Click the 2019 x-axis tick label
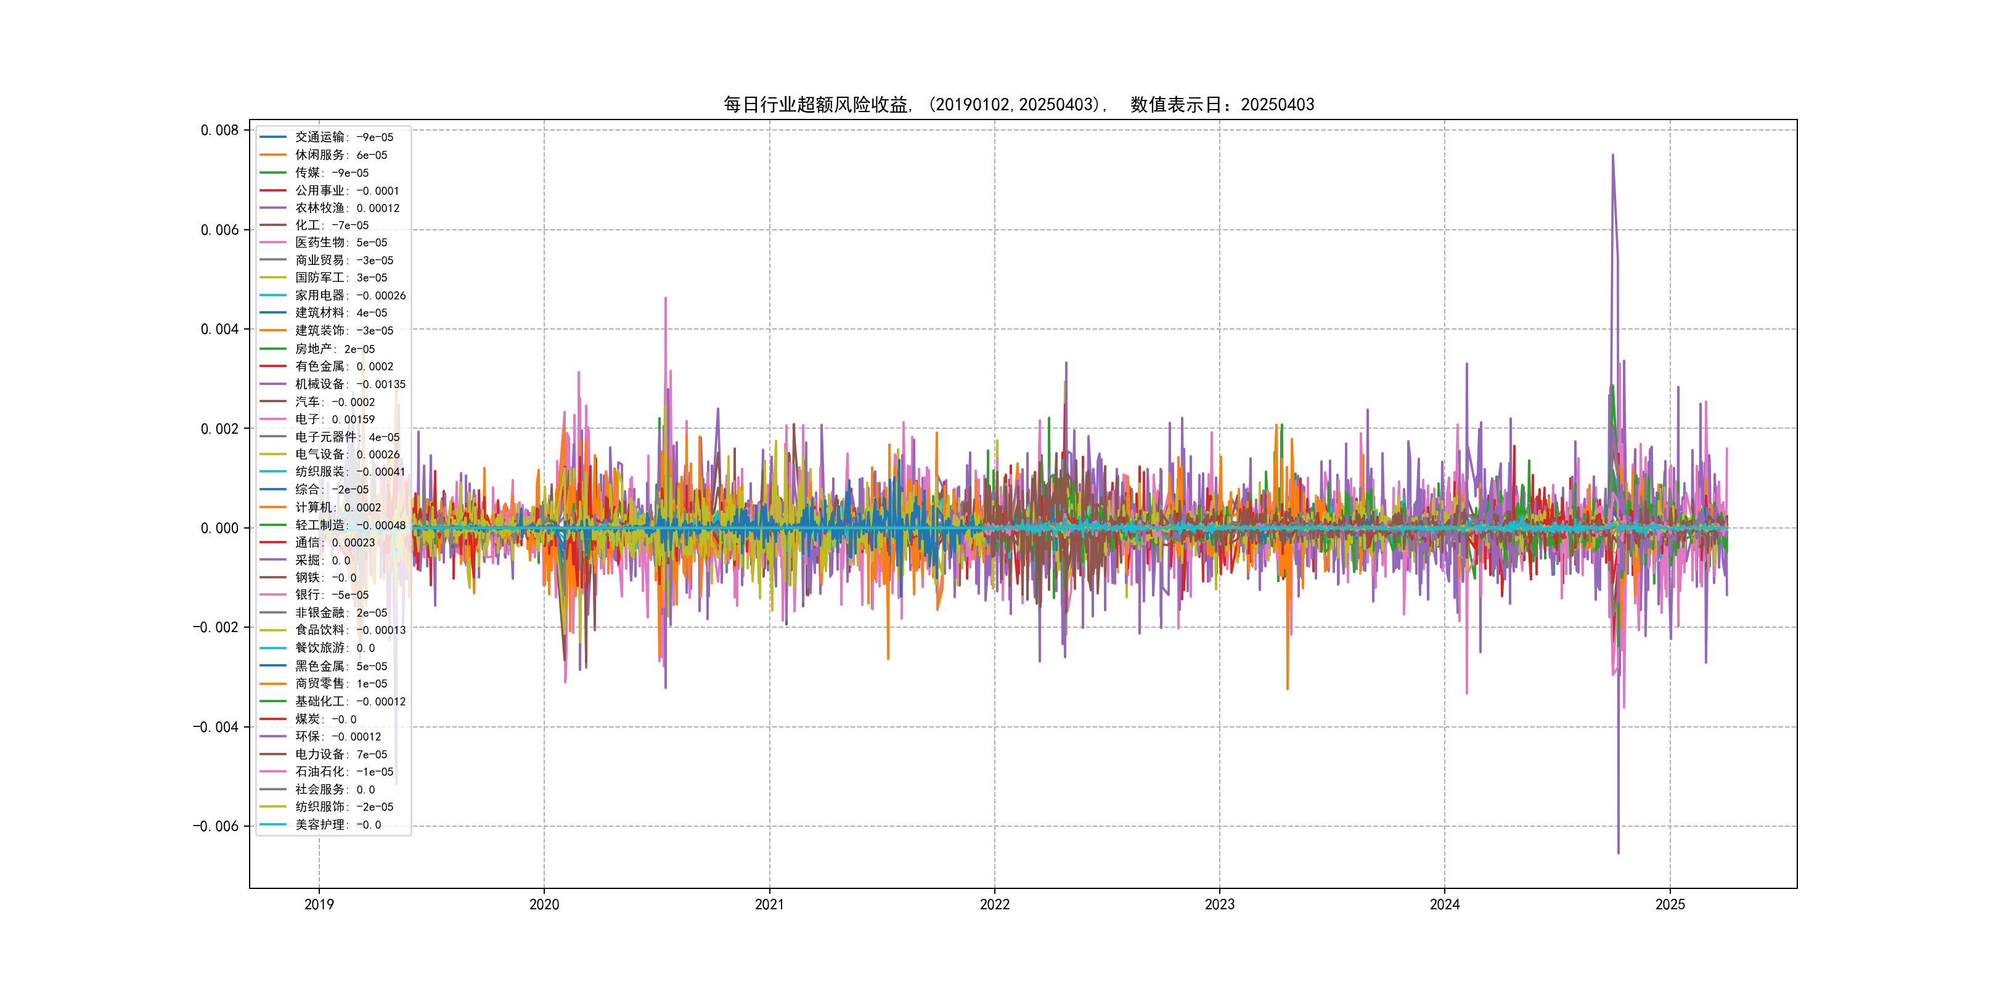 pos(319,904)
